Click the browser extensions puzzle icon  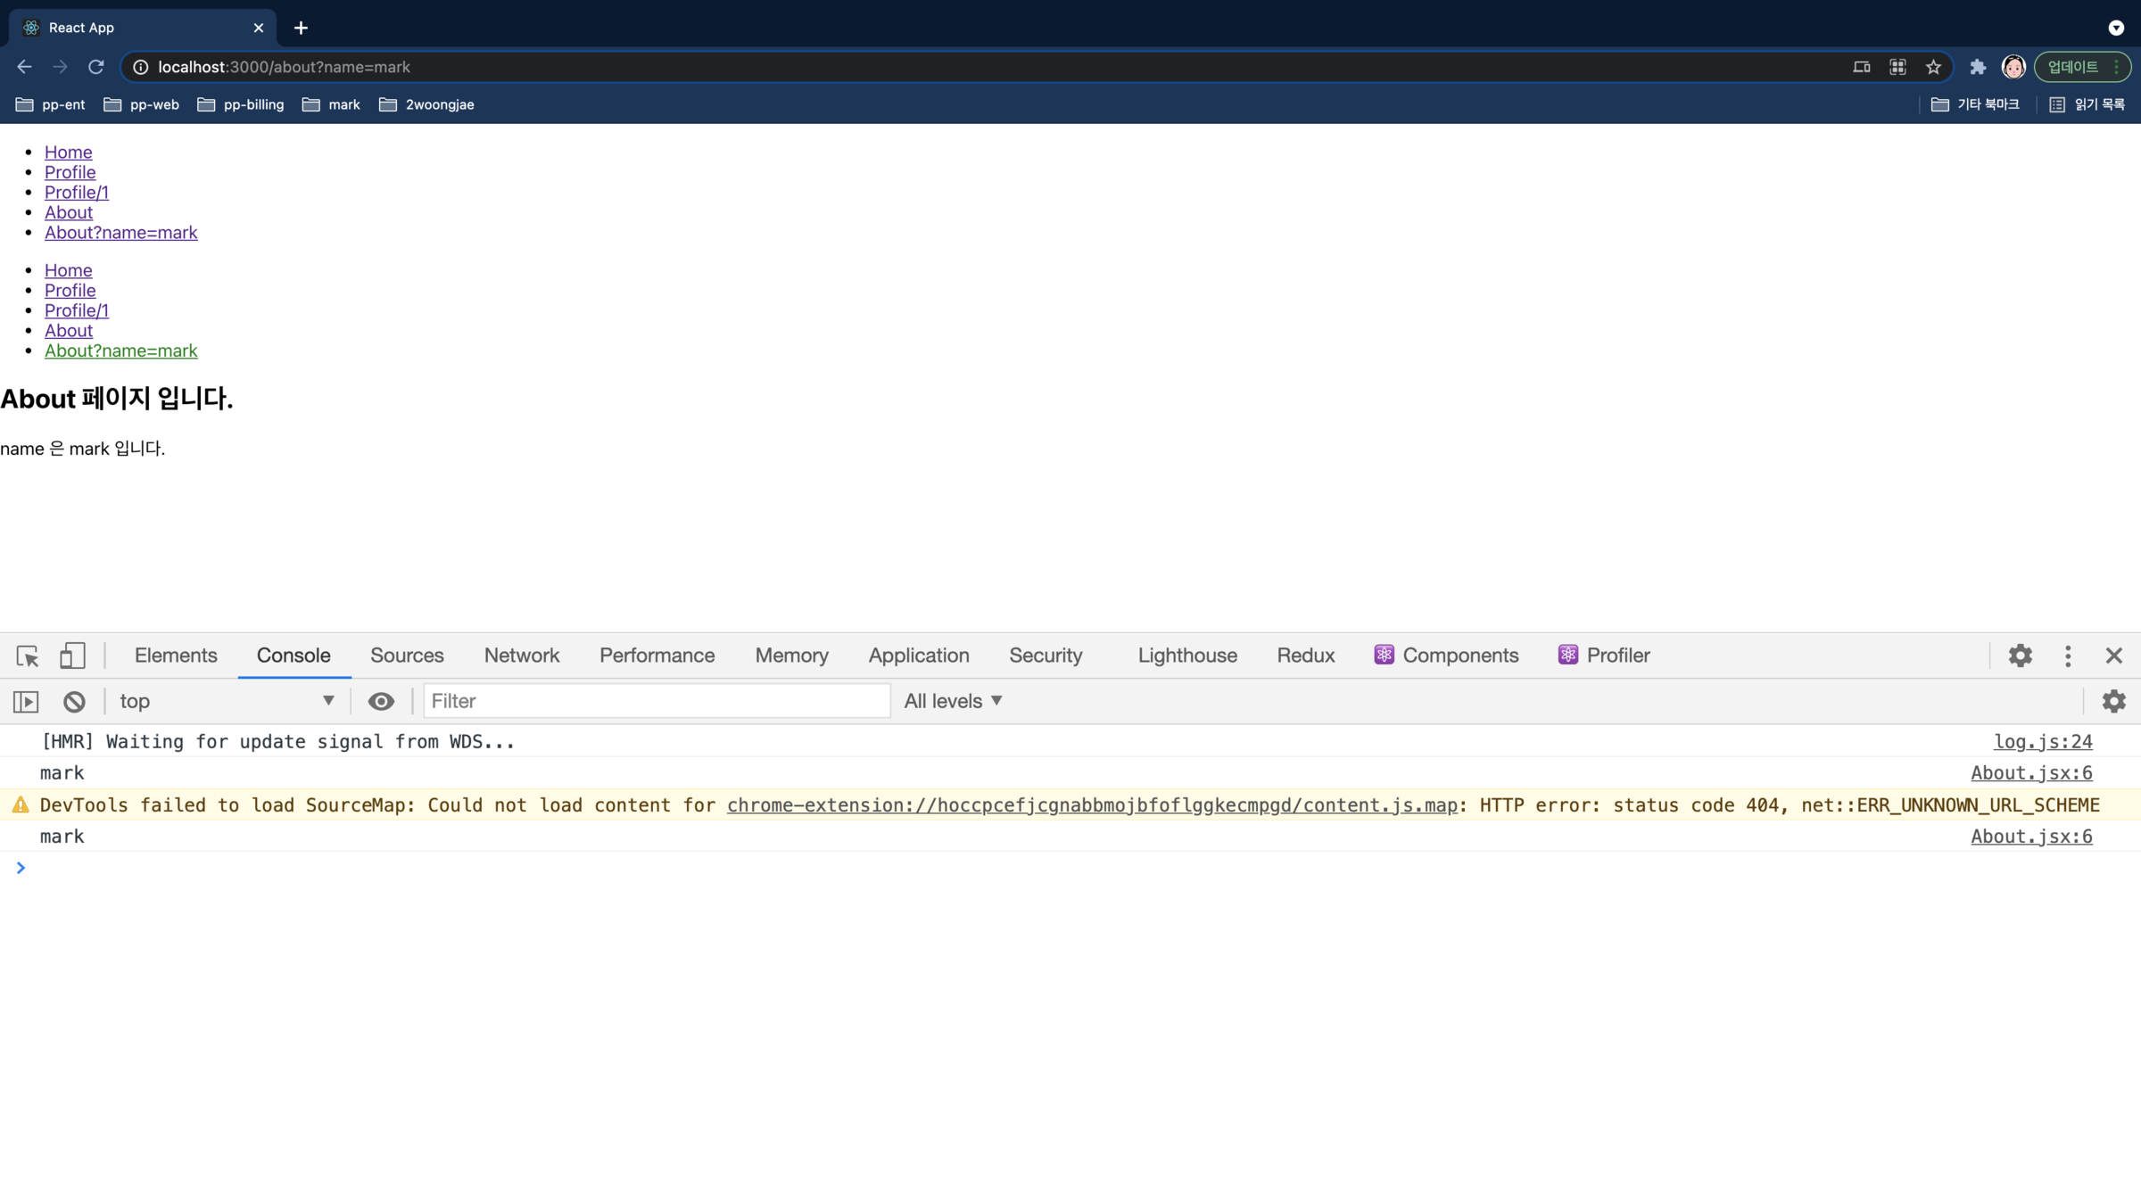coord(1978,67)
